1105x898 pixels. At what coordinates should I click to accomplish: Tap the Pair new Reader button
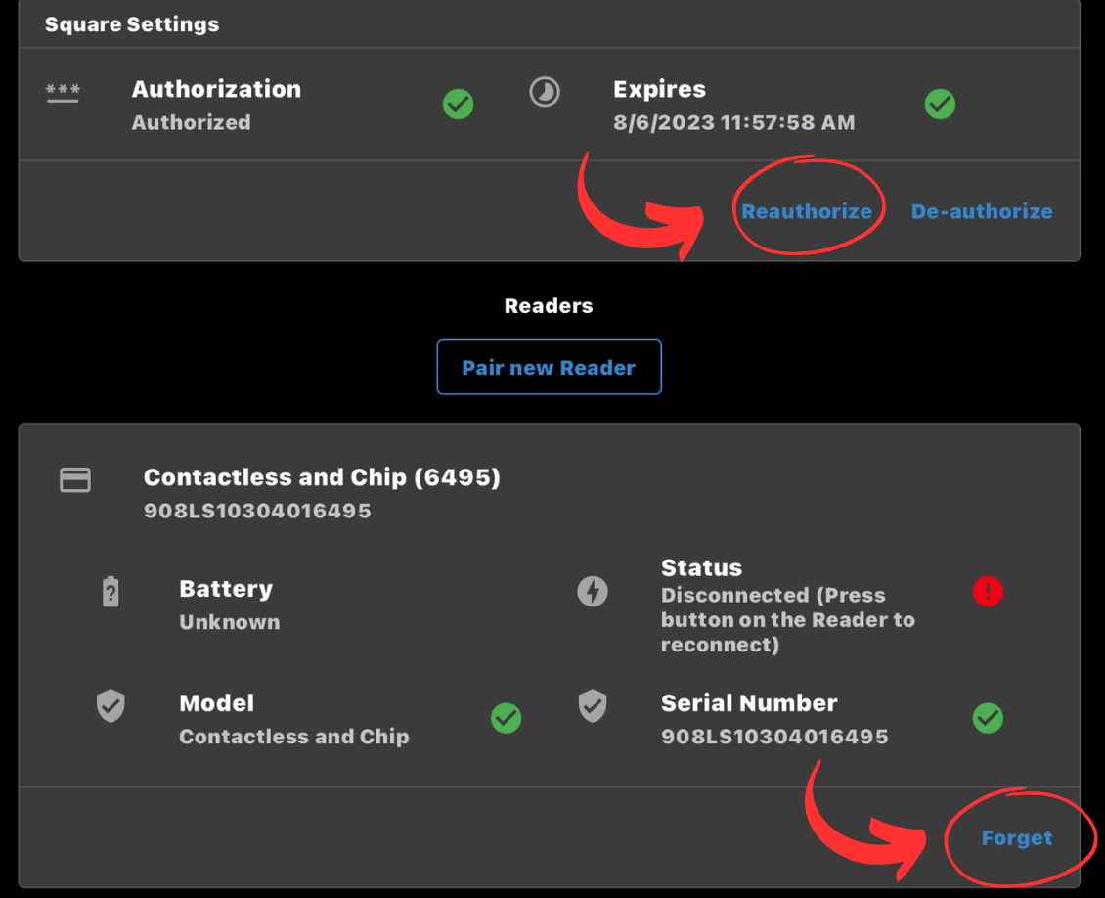tap(549, 367)
